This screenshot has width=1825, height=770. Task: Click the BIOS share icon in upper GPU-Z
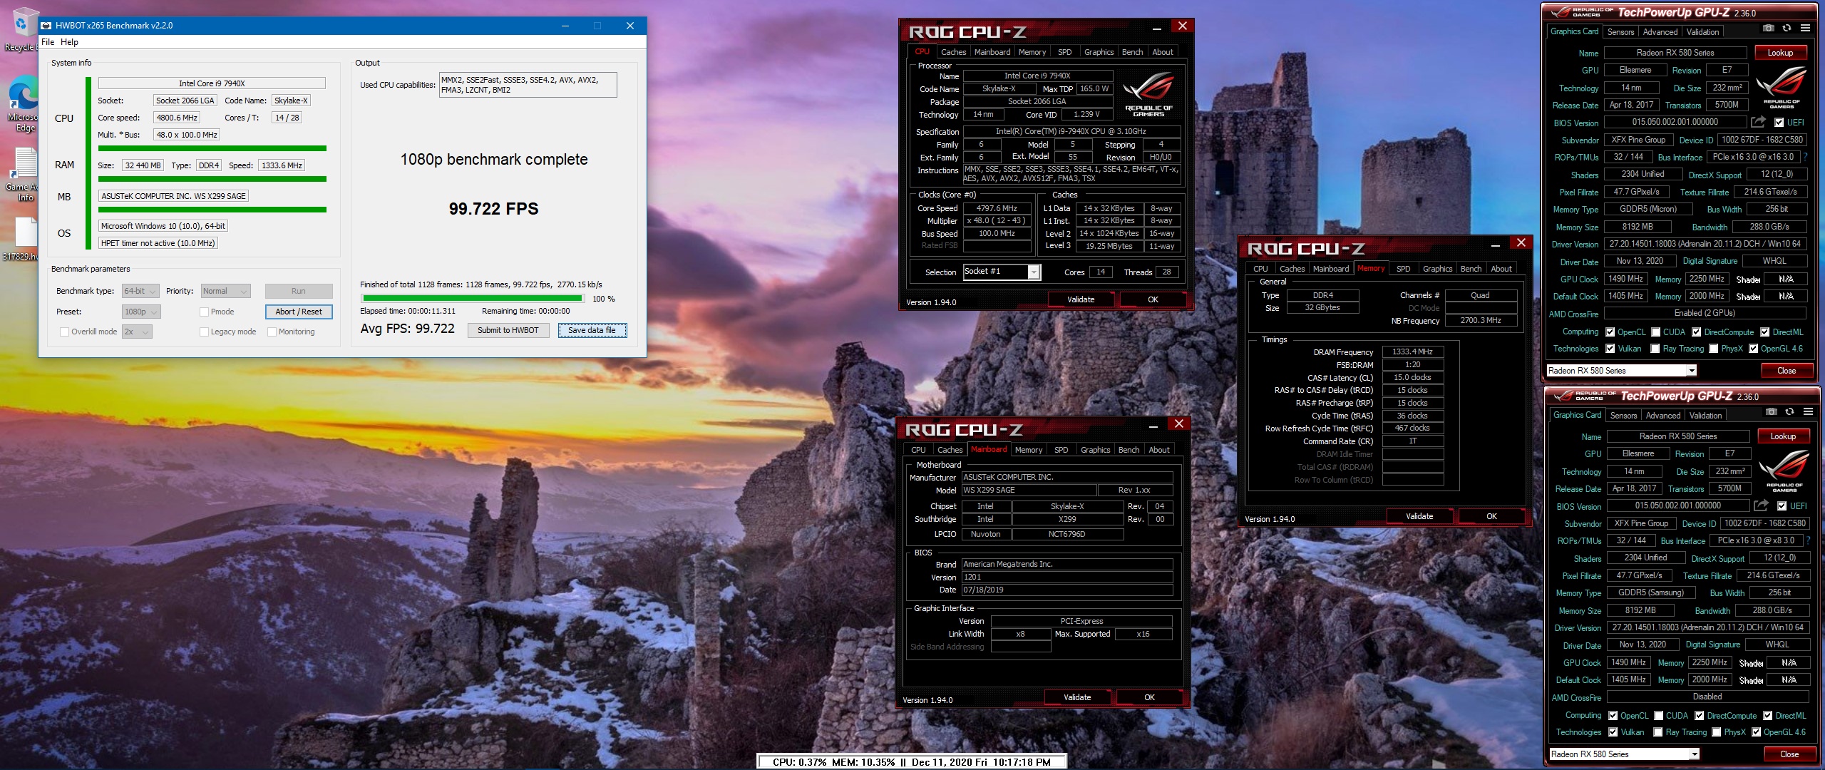[1759, 122]
